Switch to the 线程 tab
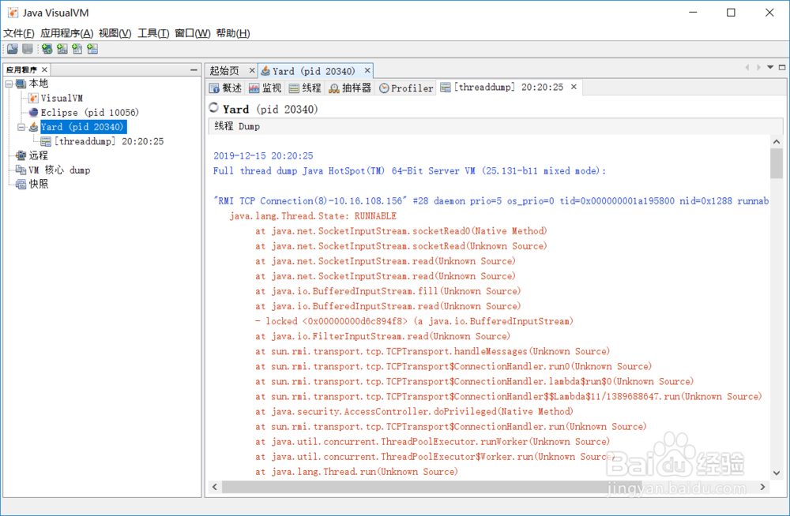 305,88
